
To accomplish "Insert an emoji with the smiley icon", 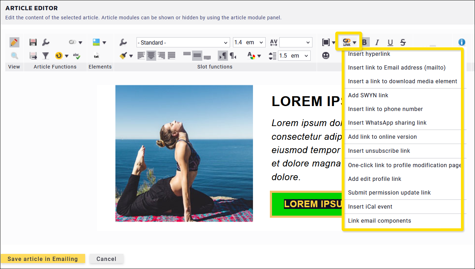I will [x=326, y=55].
